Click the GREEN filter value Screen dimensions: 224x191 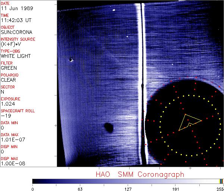[9, 68]
